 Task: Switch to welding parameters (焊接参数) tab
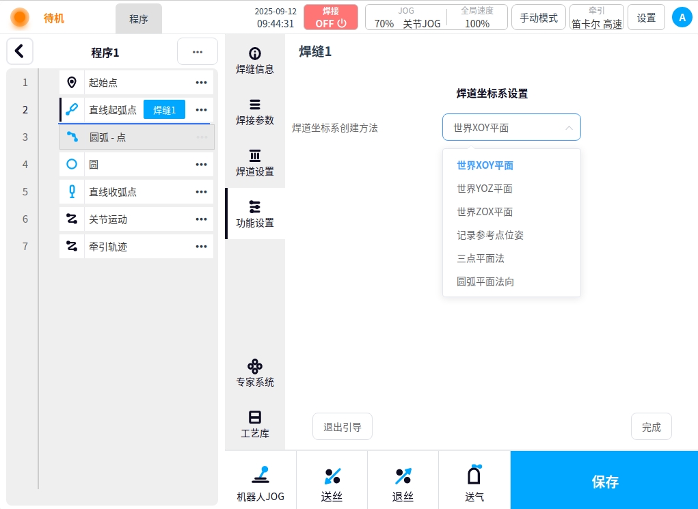click(255, 111)
